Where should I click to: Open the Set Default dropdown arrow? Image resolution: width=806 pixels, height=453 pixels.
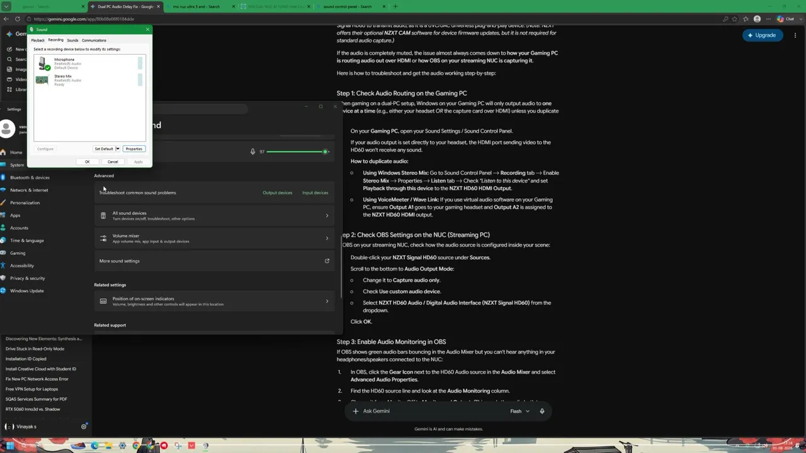(x=117, y=149)
